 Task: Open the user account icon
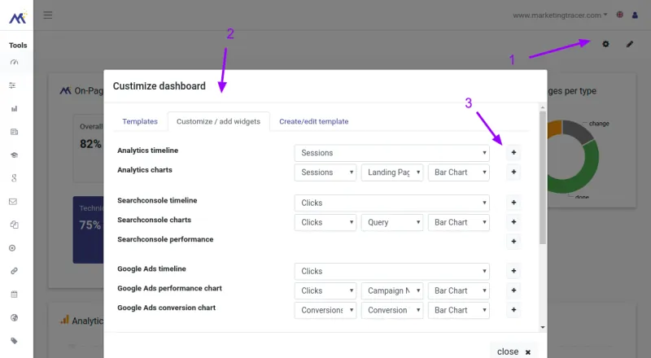(x=635, y=15)
